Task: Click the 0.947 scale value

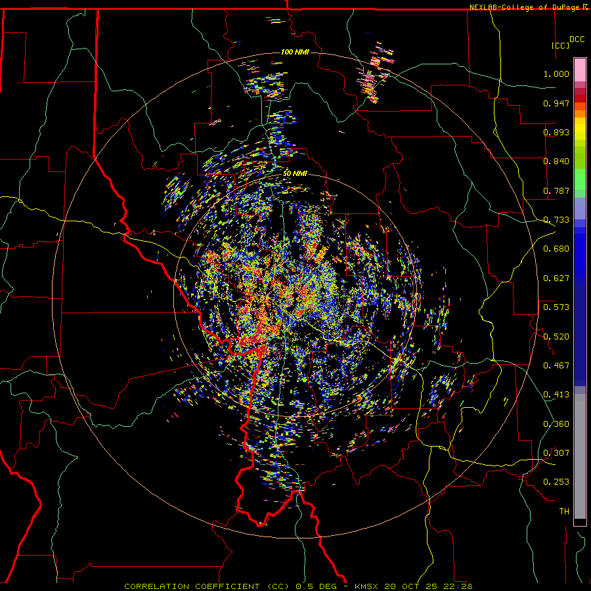Action: click(556, 103)
